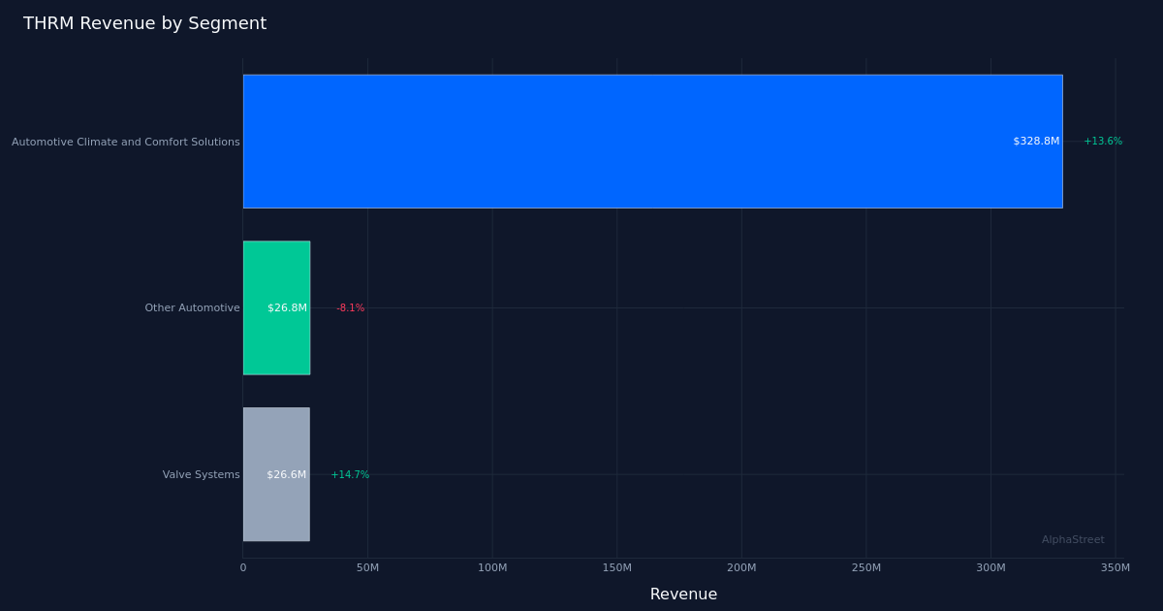The width and height of the screenshot is (1163, 611).
Task: Click the 0 tick on the x-axis
Action: tap(243, 566)
